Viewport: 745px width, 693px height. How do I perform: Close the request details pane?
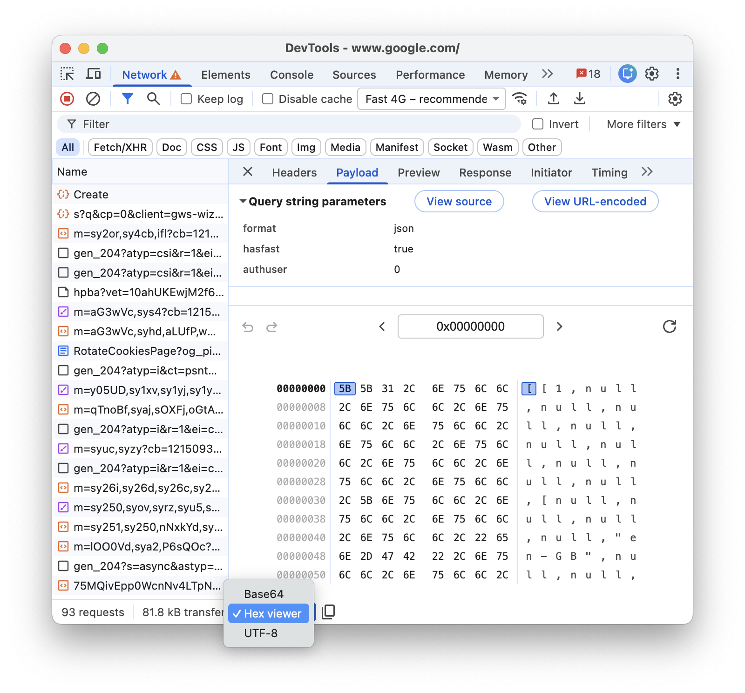[248, 172]
